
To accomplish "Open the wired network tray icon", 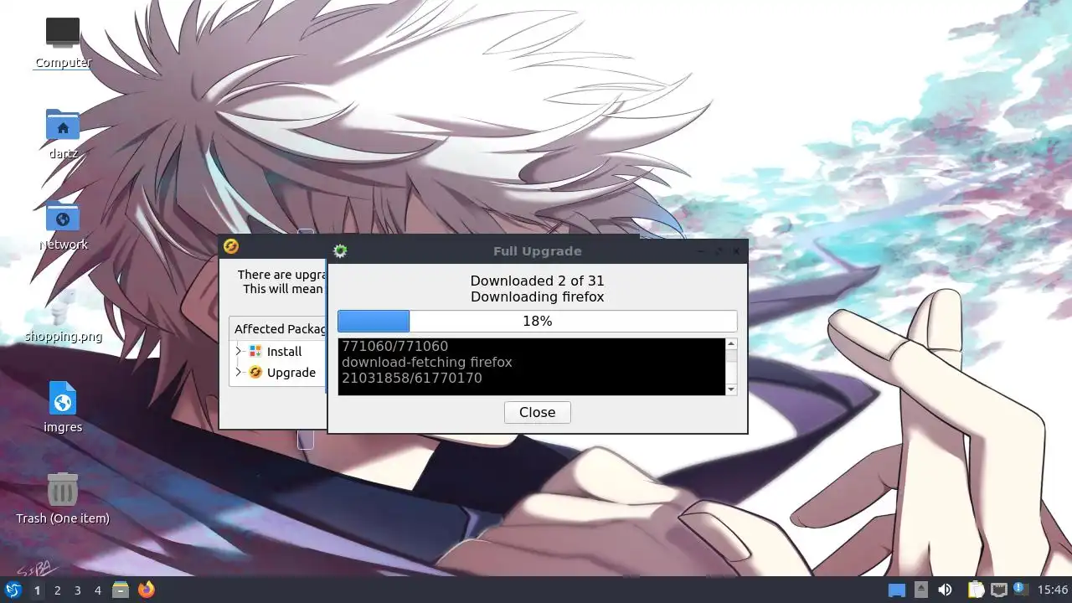I will [999, 590].
